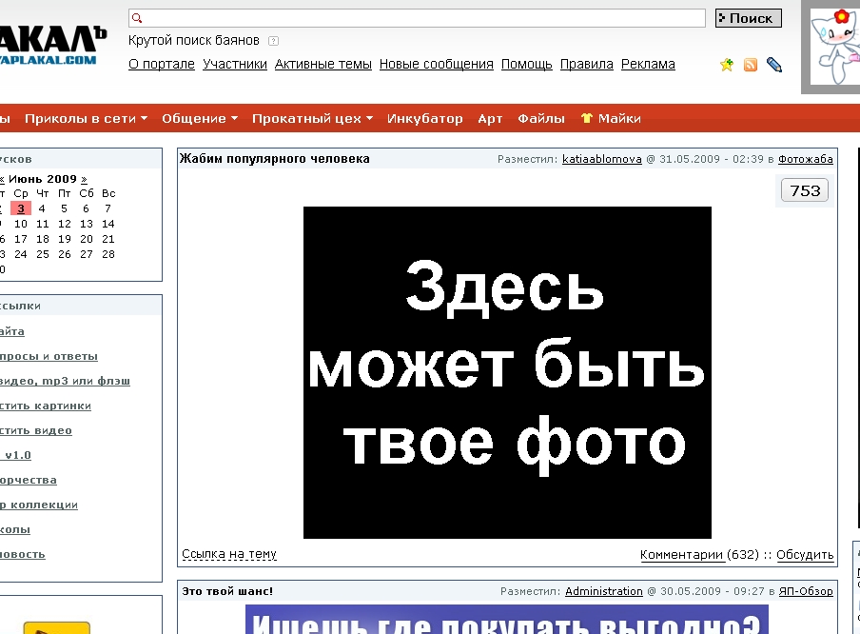Click the 753 rating button

[805, 190]
